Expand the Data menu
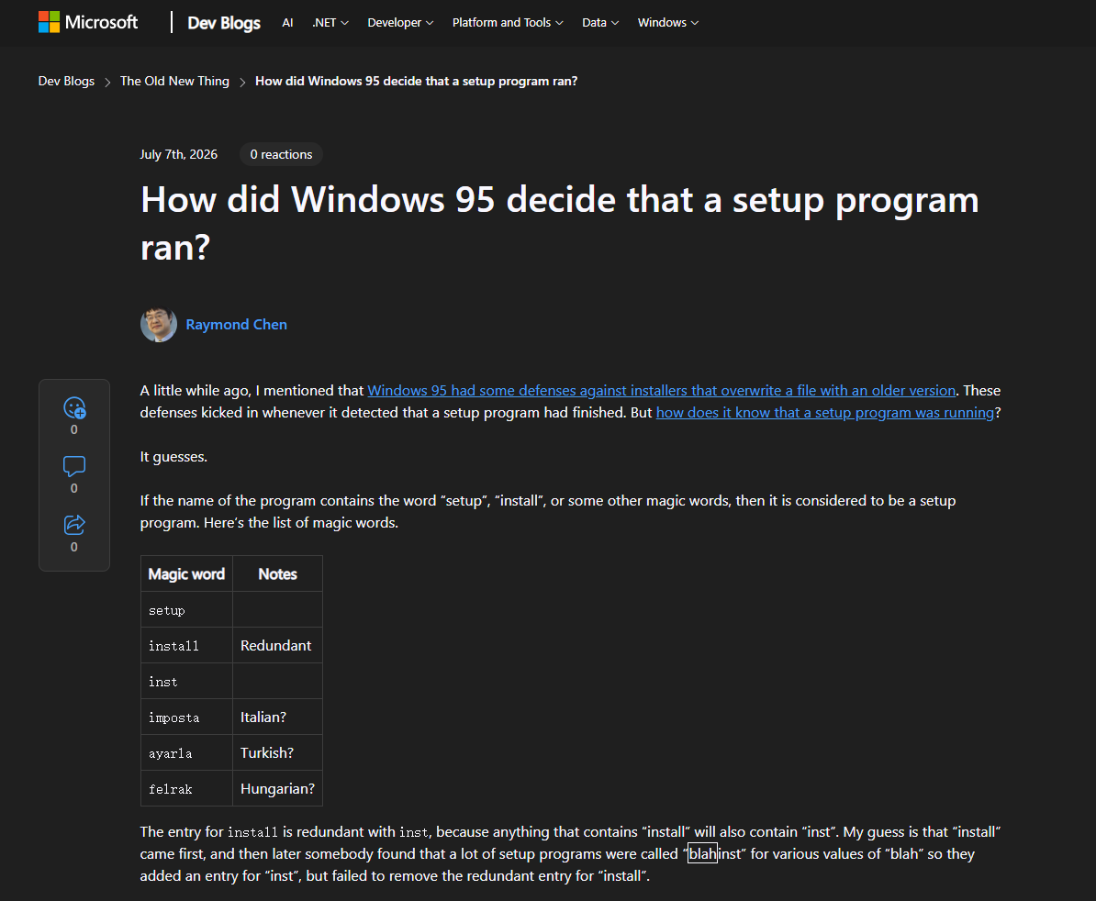 click(600, 23)
